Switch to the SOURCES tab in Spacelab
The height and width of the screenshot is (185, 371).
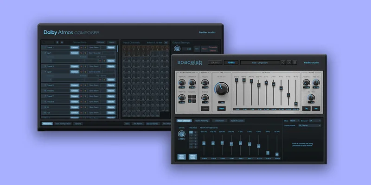(215, 62)
